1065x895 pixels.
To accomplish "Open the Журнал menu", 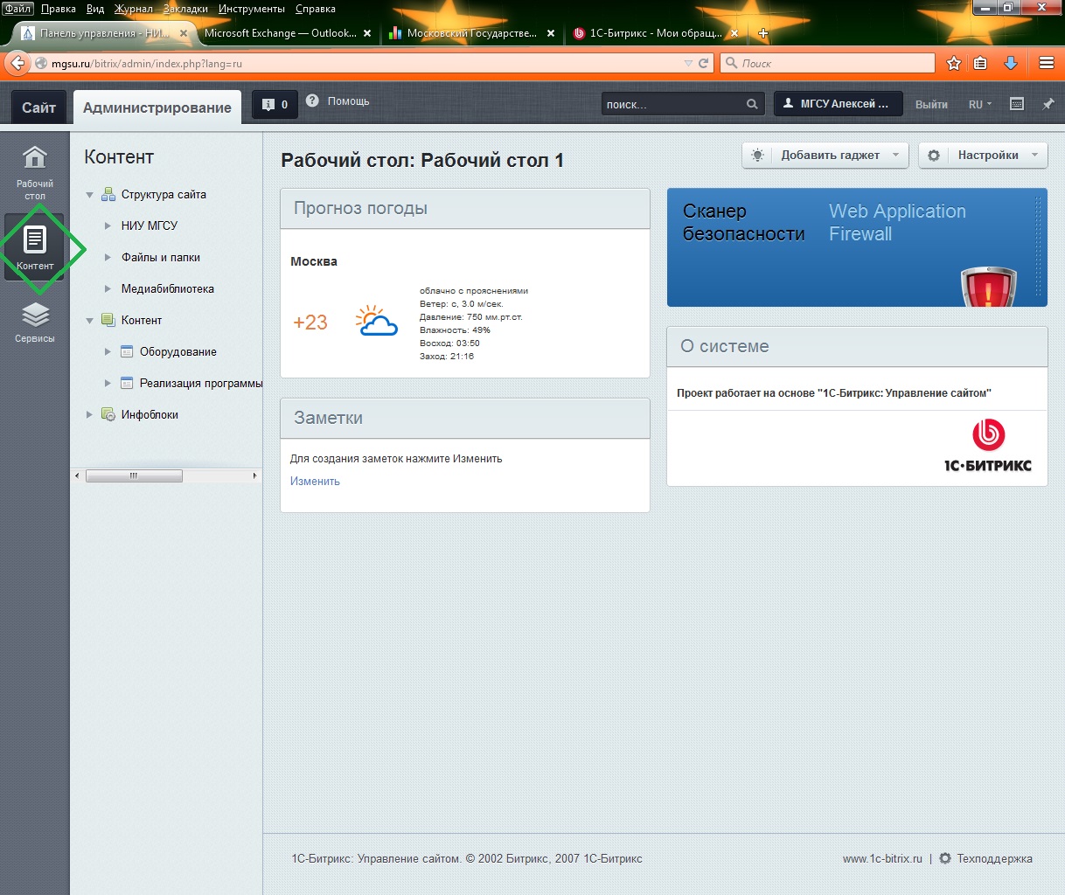I will point(134,9).
